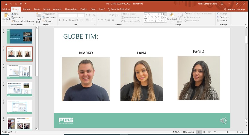Toggle strikethrough formatting
The width and height of the screenshot is (249, 135).
(73, 20)
